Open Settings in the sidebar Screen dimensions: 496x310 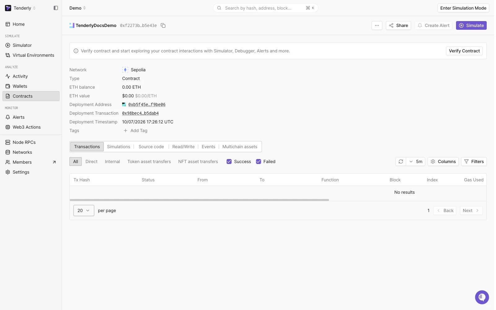point(31,172)
